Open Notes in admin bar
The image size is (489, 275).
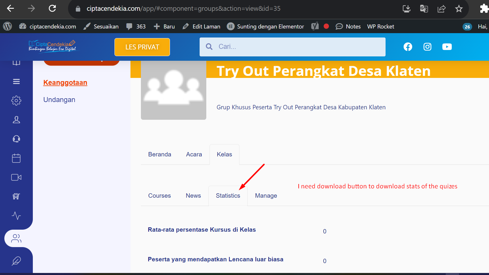[348, 26]
